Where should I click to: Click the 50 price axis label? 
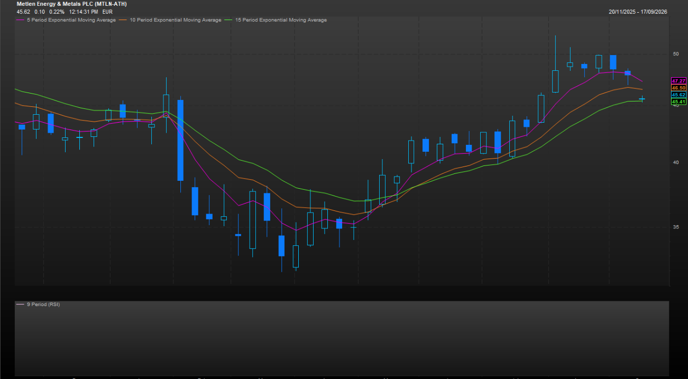(x=676, y=54)
